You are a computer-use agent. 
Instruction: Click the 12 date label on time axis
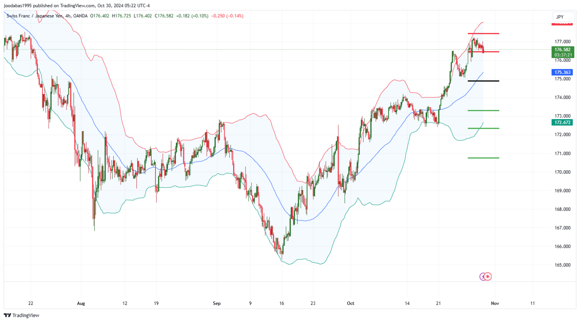125,303
